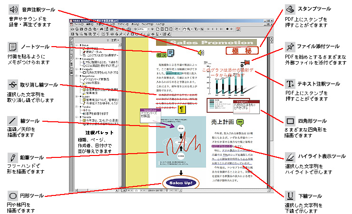
Task: Click the speaker sound annotation on page
Action: click(x=201, y=53)
